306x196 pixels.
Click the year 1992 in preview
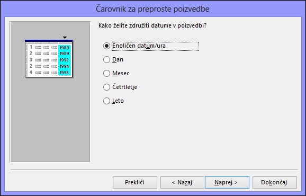click(x=64, y=60)
